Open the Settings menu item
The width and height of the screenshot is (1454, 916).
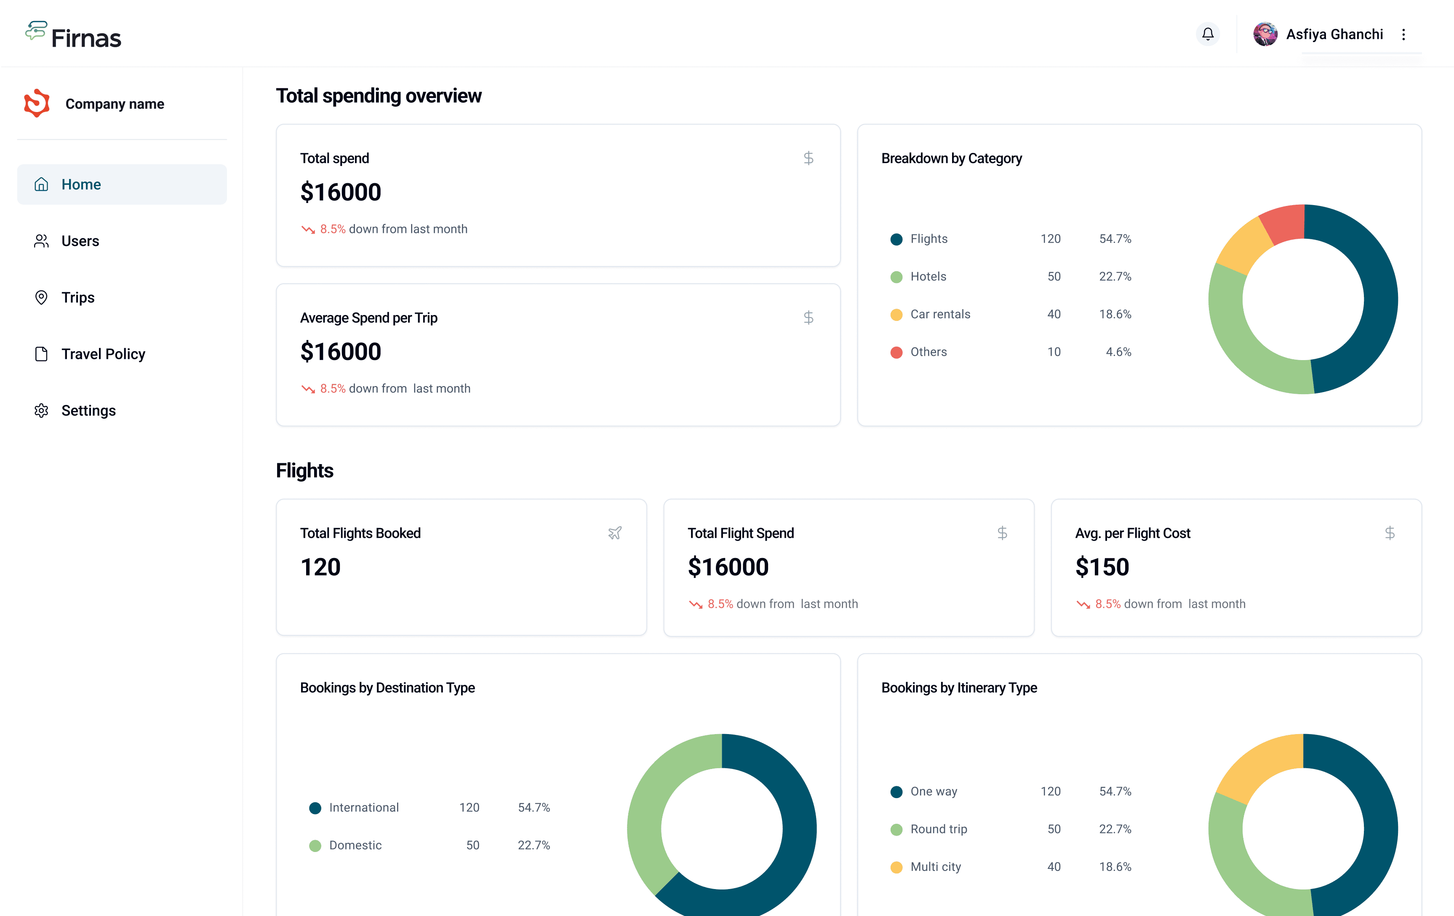click(x=122, y=411)
